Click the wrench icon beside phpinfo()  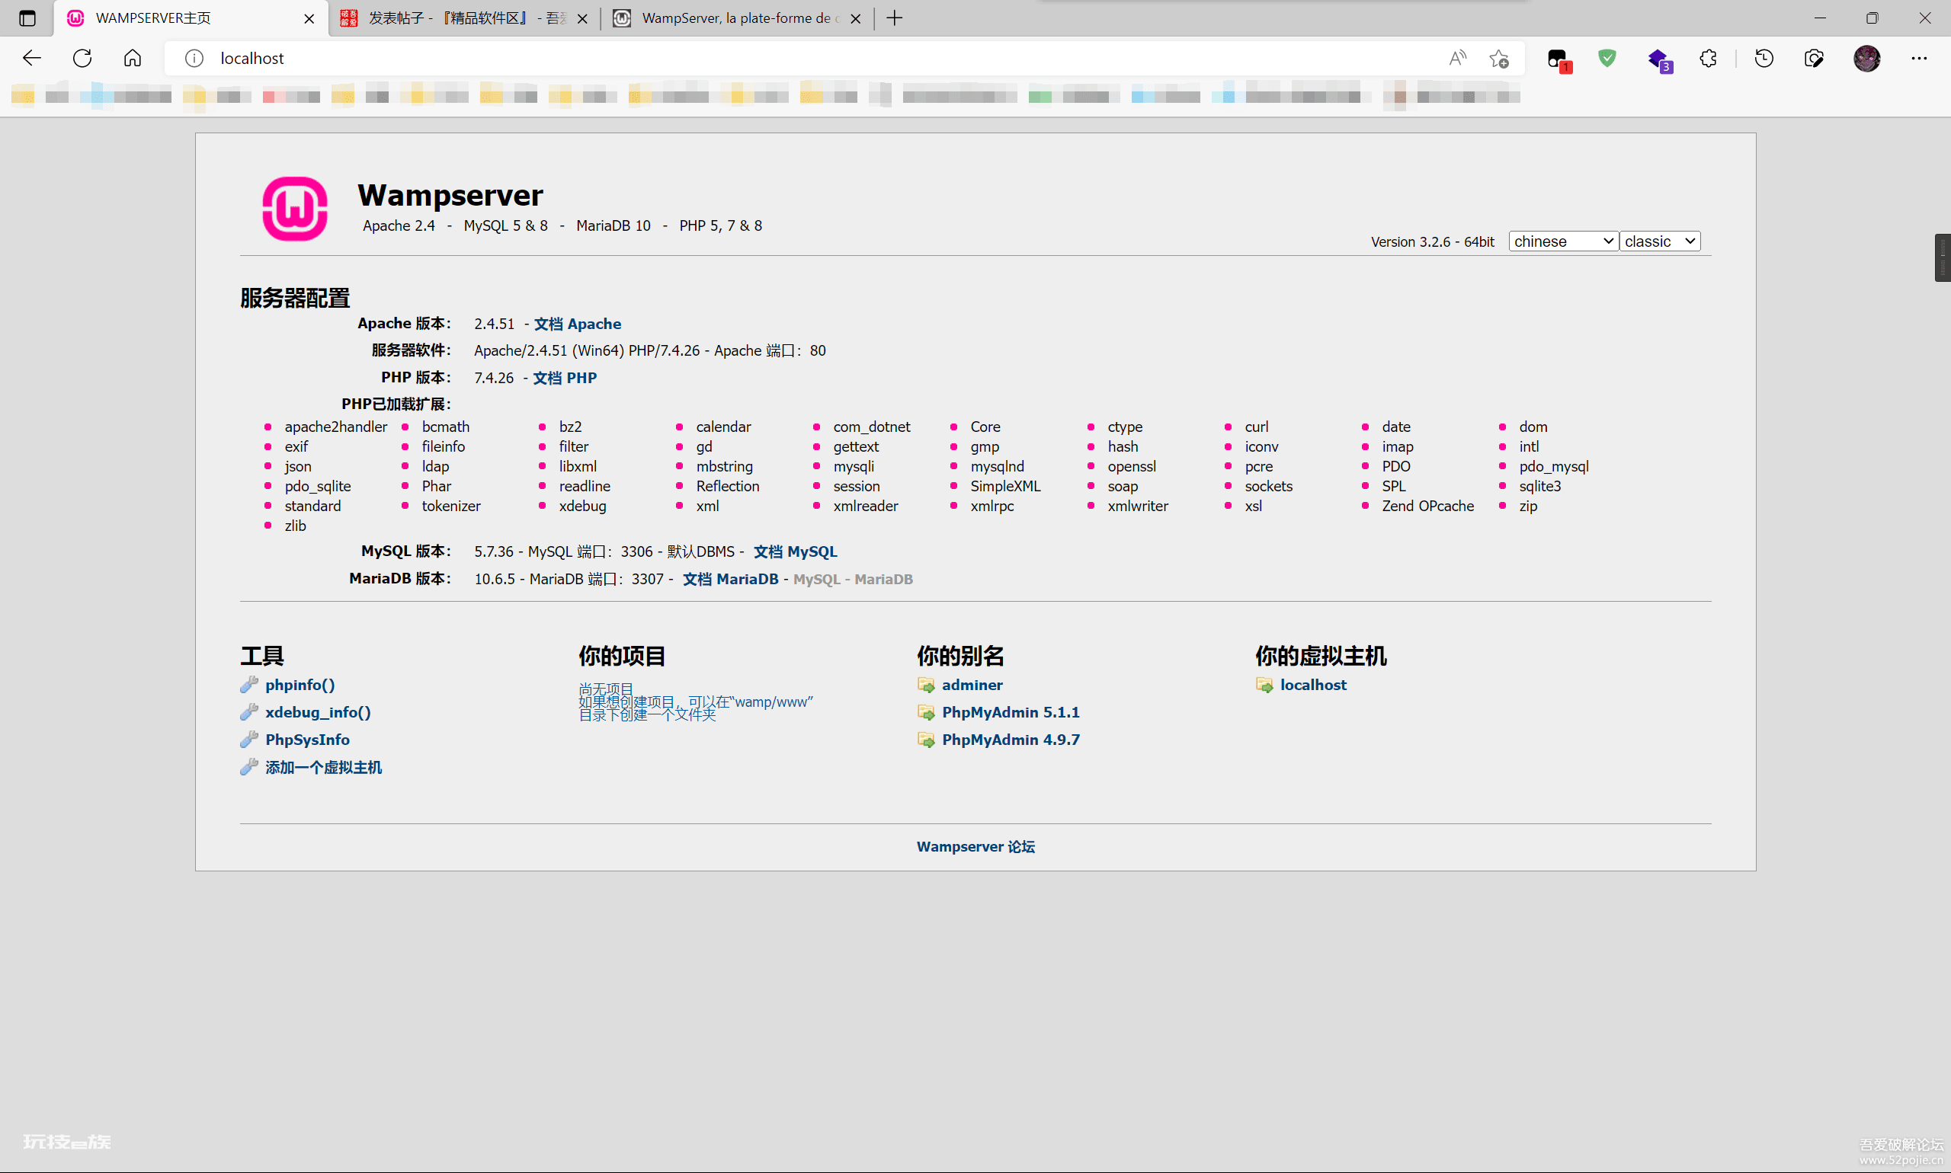click(x=249, y=685)
